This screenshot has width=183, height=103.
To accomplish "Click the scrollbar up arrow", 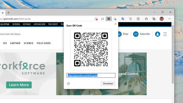I will (x=173, y=24).
